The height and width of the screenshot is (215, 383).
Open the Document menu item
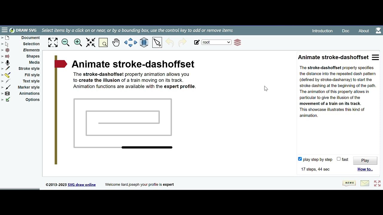[31, 38]
